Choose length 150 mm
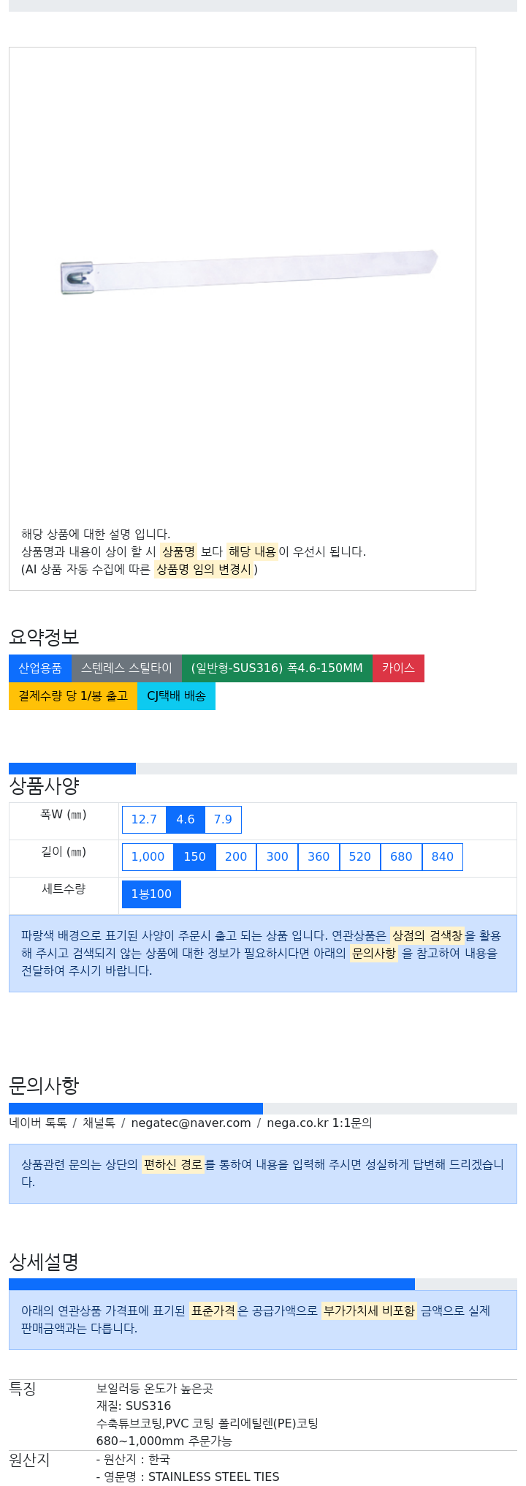 click(x=194, y=857)
